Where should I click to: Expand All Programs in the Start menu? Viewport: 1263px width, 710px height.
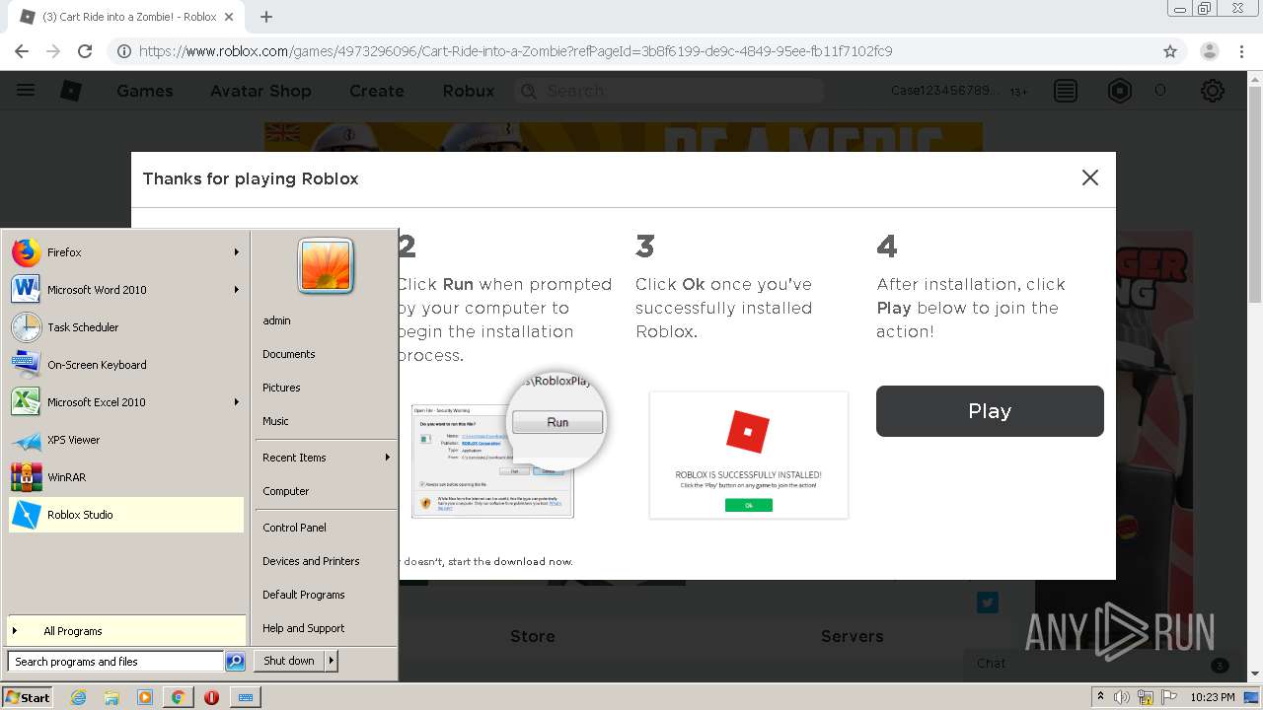pyautogui.click(x=125, y=631)
